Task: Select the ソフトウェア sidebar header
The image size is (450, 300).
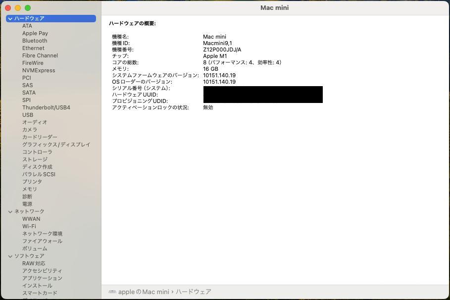Action: tap(29, 256)
